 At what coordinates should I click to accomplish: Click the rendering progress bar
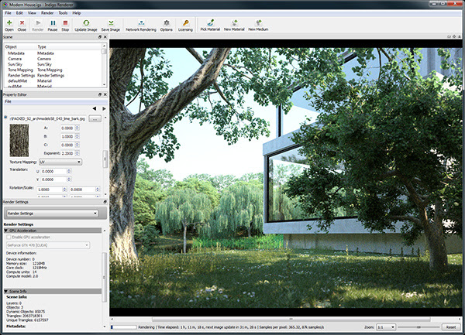point(124,327)
